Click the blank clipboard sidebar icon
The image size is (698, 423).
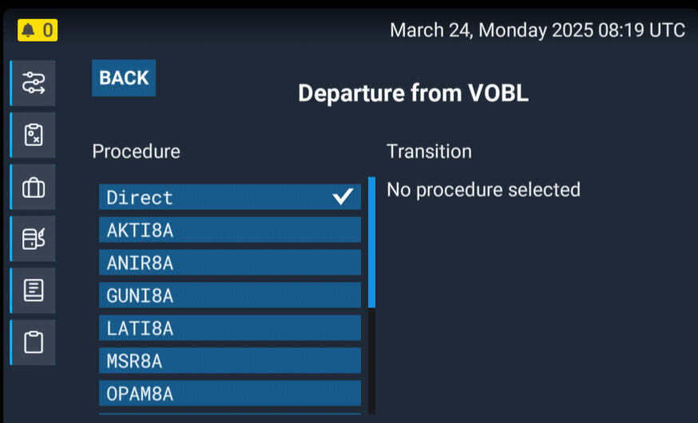[x=33, y=342]
